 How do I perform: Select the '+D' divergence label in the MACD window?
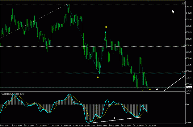(114, 118)
